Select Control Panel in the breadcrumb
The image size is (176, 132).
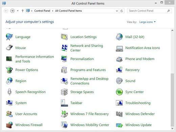42,11
